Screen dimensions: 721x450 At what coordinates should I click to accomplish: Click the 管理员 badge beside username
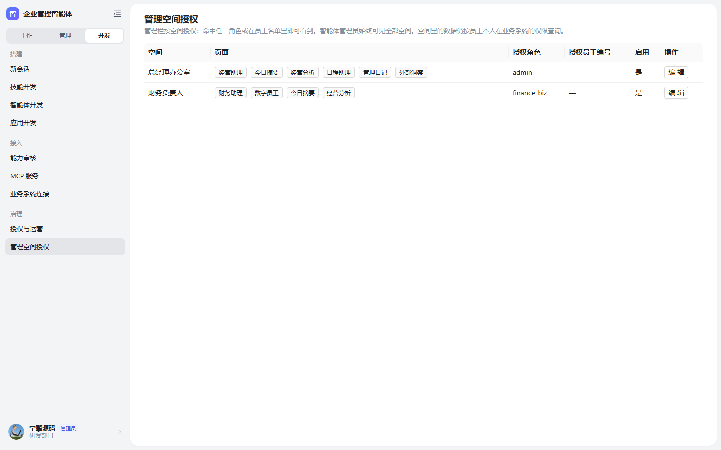pos(68,428)
